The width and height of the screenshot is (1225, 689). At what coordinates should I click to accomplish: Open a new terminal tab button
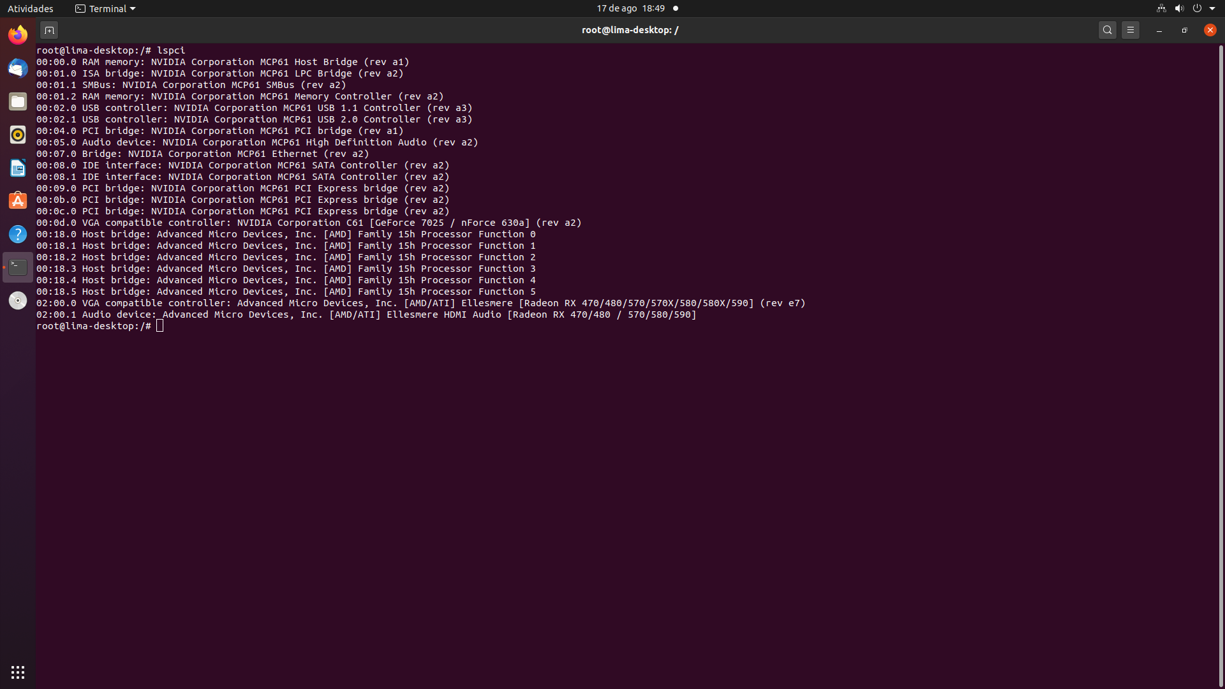click(49, 30)
